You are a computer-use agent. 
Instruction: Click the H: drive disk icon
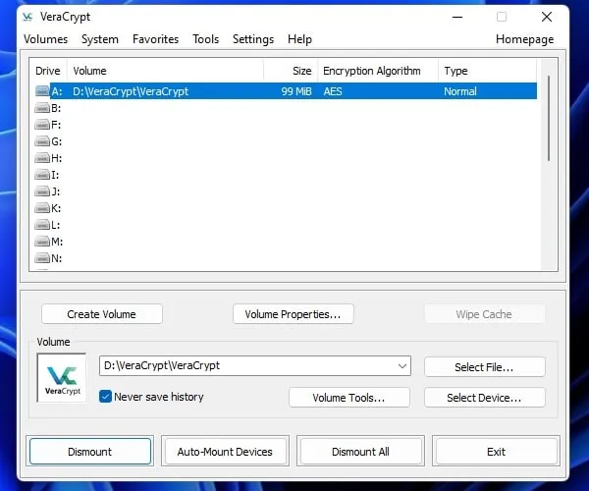42,158
